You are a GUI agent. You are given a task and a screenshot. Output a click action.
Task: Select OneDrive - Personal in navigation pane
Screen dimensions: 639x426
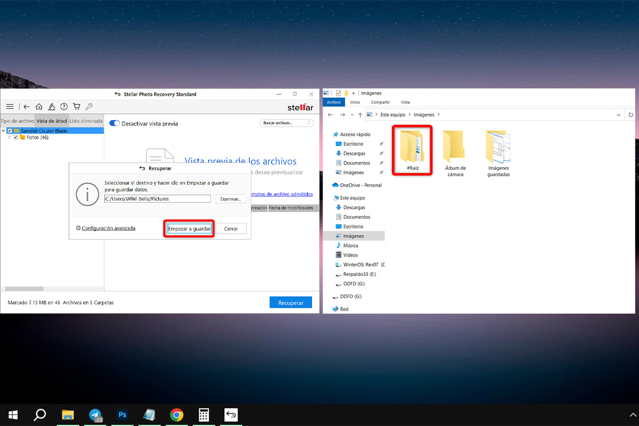pyautogui.click(x=357, y=185)
